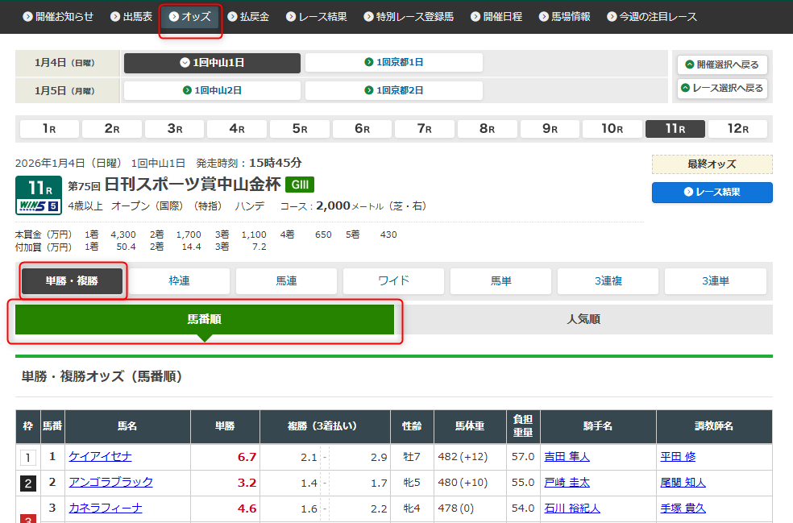793x523 pixels.
Task: Select 1回中山2日 on January 5
Action: (212, 90)
